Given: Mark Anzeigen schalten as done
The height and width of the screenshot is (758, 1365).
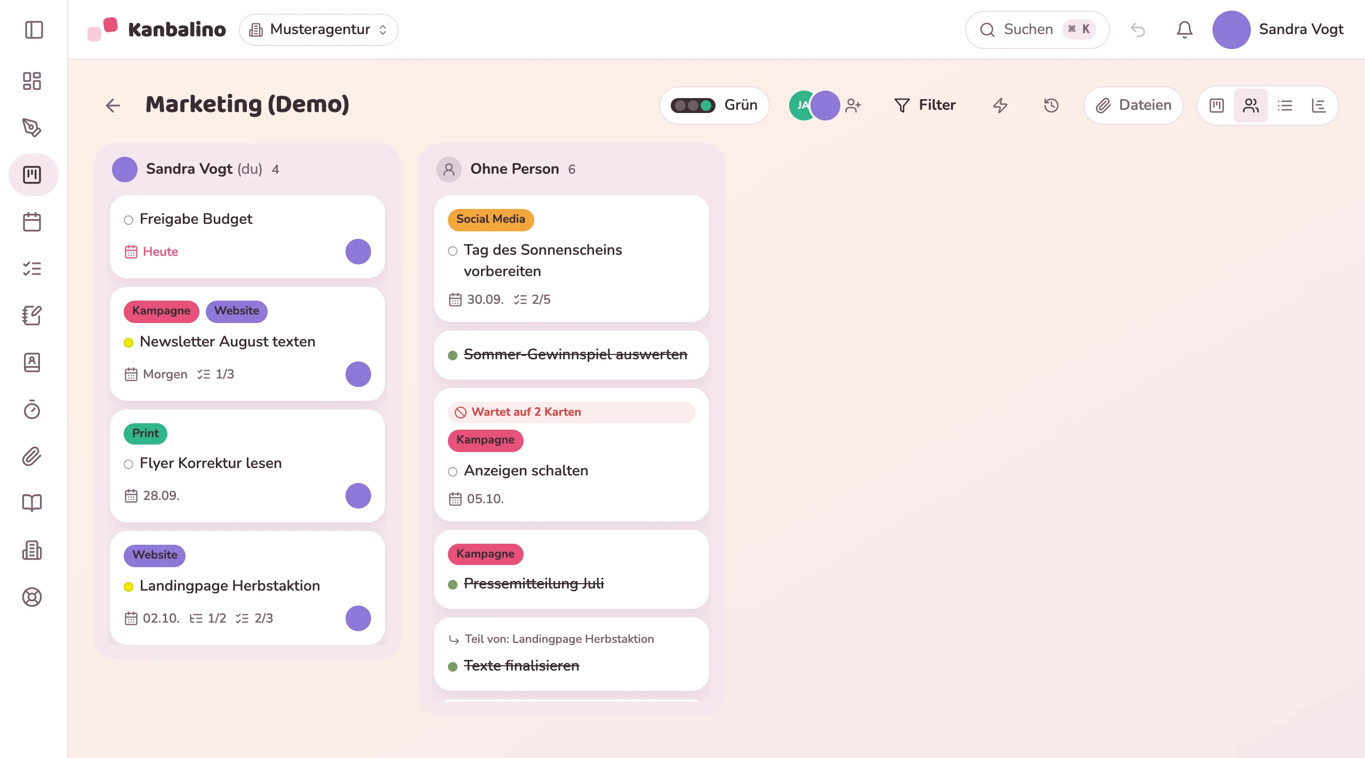Looking at the screenshot, I should pyautogui.click(x=453, y=472).
